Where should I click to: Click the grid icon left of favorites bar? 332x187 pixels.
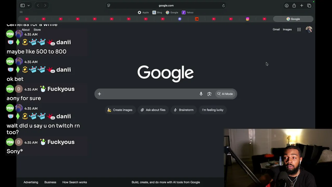click(21, 12)
